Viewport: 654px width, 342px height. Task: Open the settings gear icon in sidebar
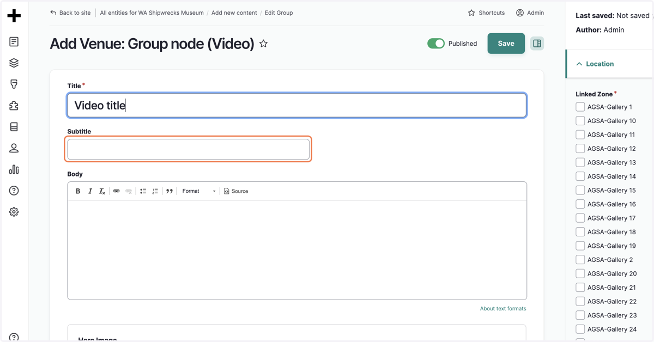click(14, 212)
